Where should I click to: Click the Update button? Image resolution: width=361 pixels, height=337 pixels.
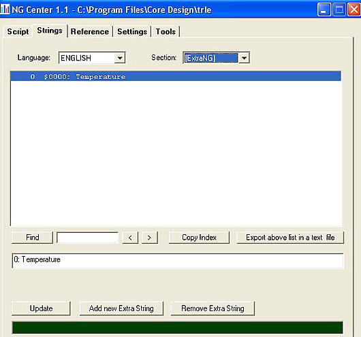[42, 308]
